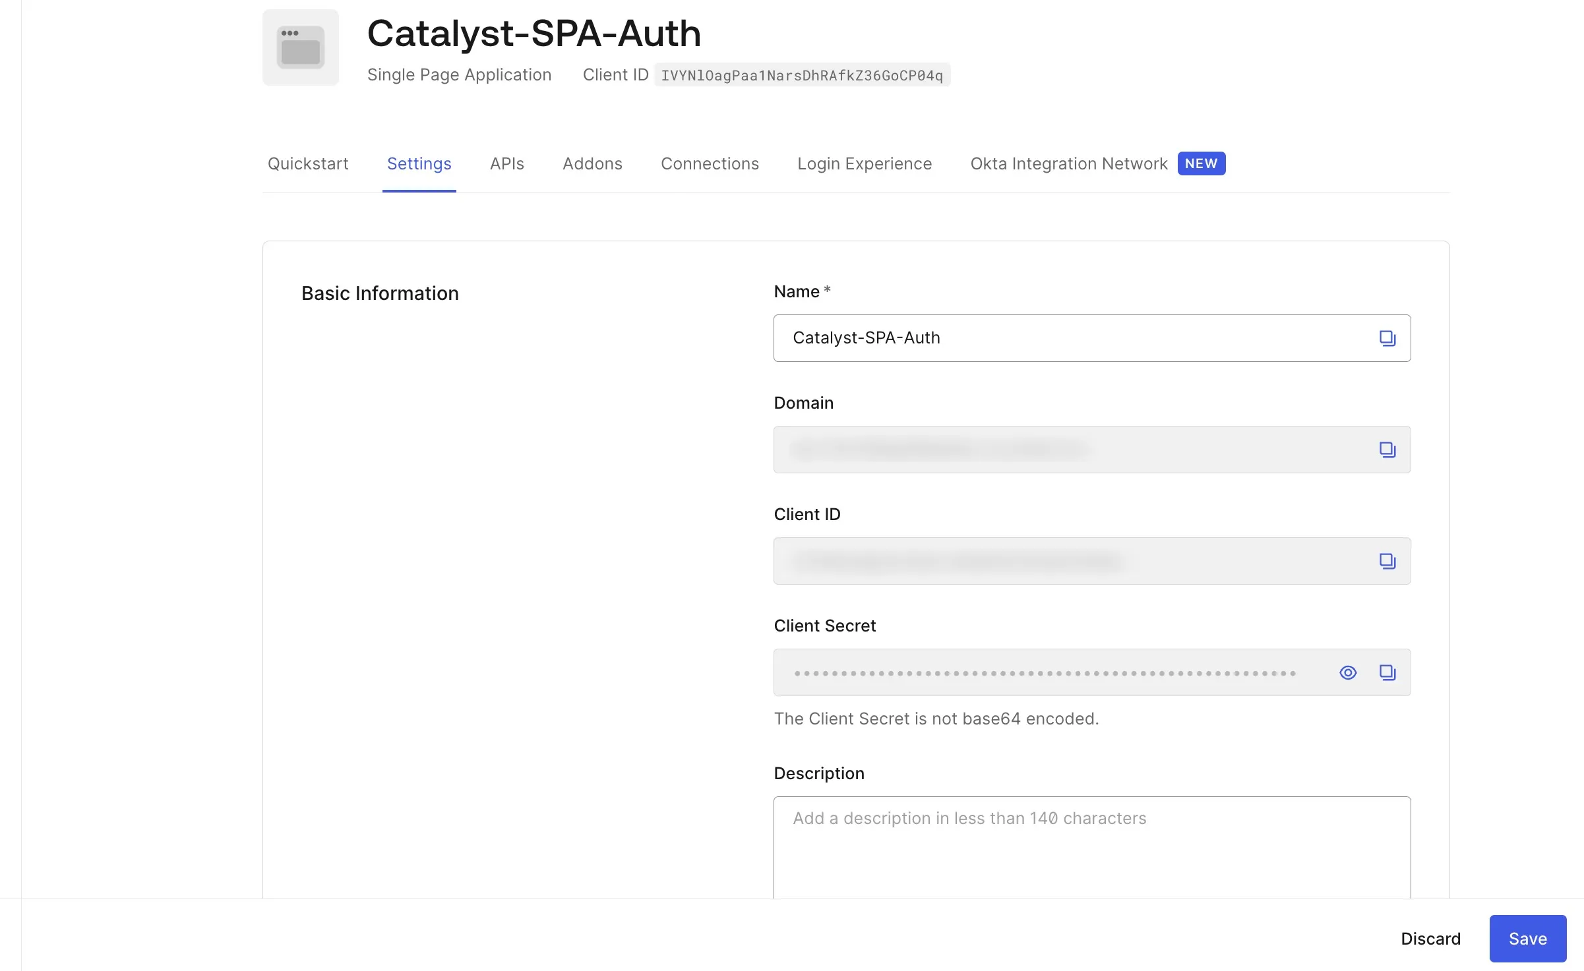Copy the Domain field value
This screenshot has width=1584, height=971.
pos(1387,450)
